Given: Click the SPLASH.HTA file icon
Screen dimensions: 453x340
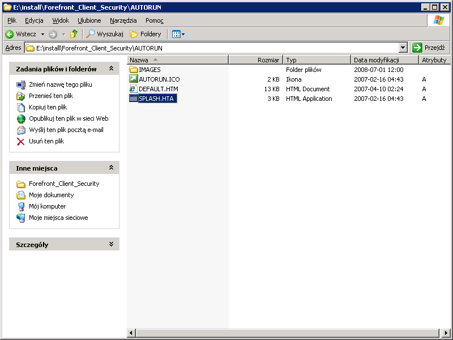Looking at the screenshot, I should (x=134, y=98).
